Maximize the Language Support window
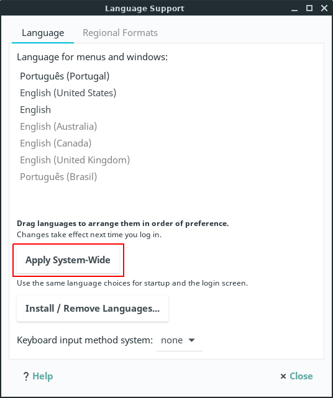Viewport: 333px width, 398px height. click(x=309, y=8)
